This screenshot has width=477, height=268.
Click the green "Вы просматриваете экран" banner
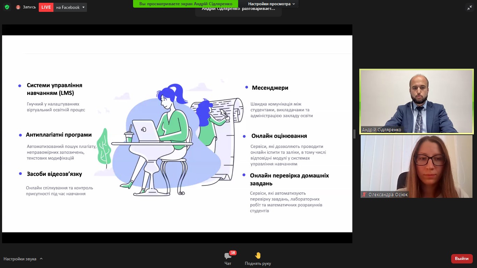[186, 4]
